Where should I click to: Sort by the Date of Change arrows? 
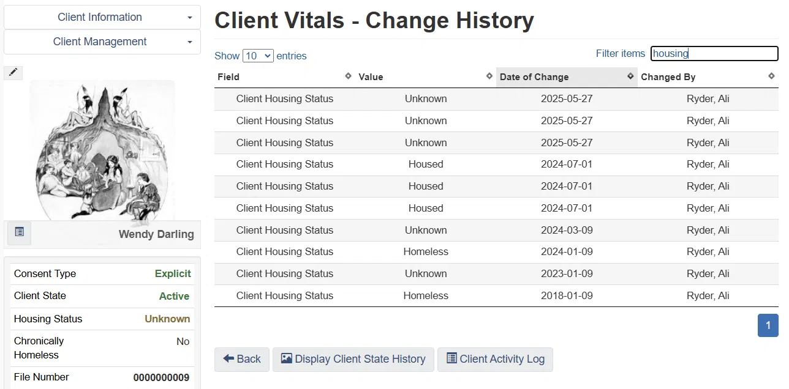(x=630, y=76)
